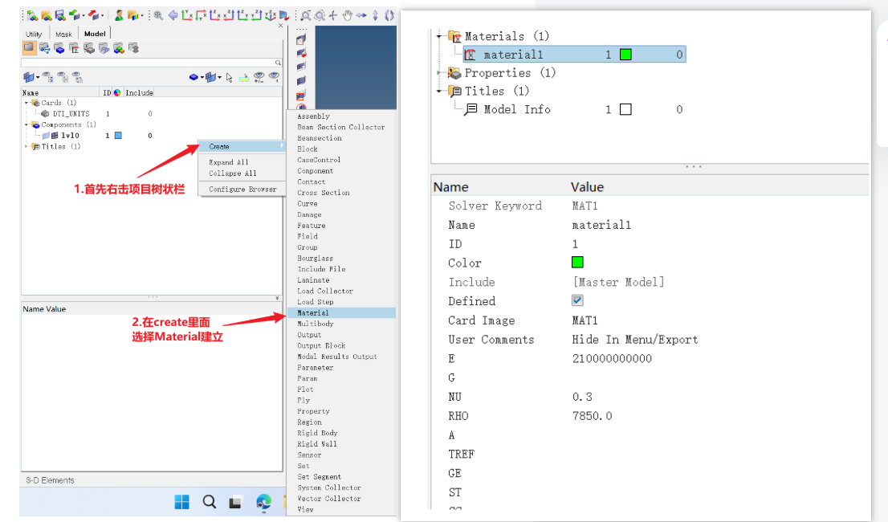This screenshot has height=522, width=888.
Task: Choose Collapse All from context menu
Action: coord(233,173)
